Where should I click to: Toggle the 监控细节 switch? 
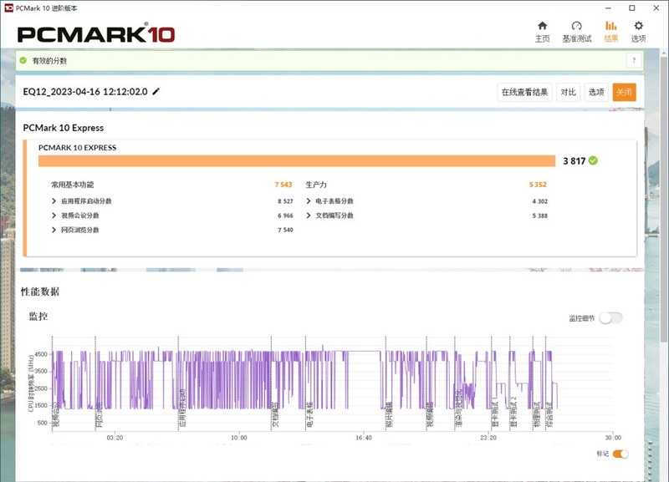coord(610,317)
